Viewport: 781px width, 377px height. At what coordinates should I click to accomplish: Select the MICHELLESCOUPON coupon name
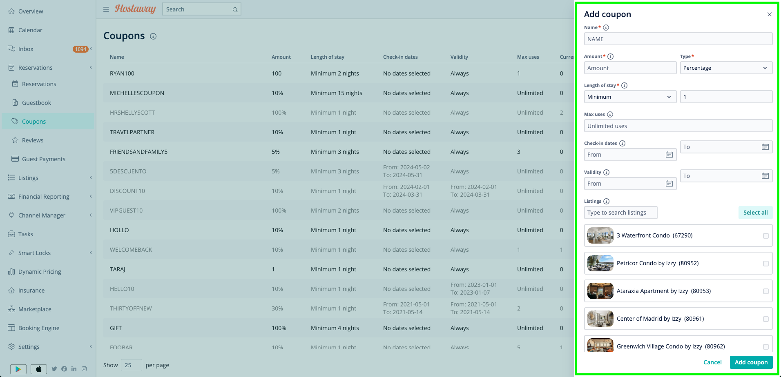point(137,93)
